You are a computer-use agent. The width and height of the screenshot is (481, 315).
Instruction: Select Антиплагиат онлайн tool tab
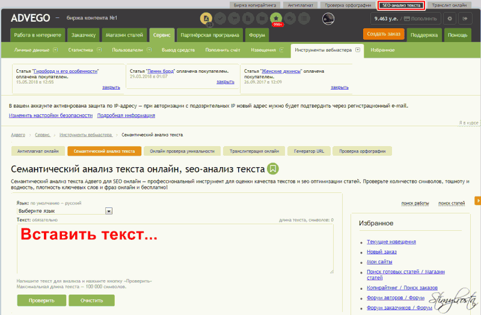[38, 151]
